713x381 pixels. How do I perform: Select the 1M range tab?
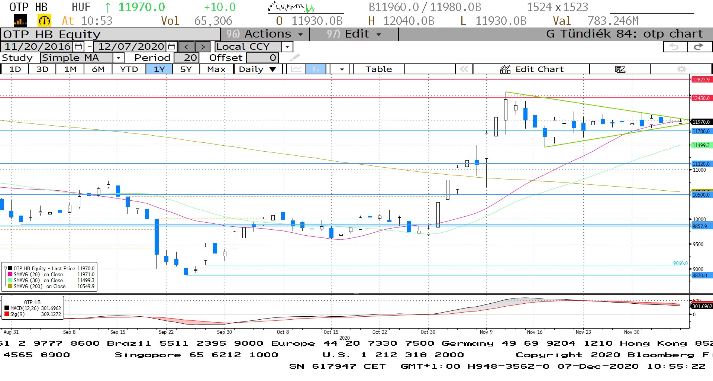click(x=70, y=69)
